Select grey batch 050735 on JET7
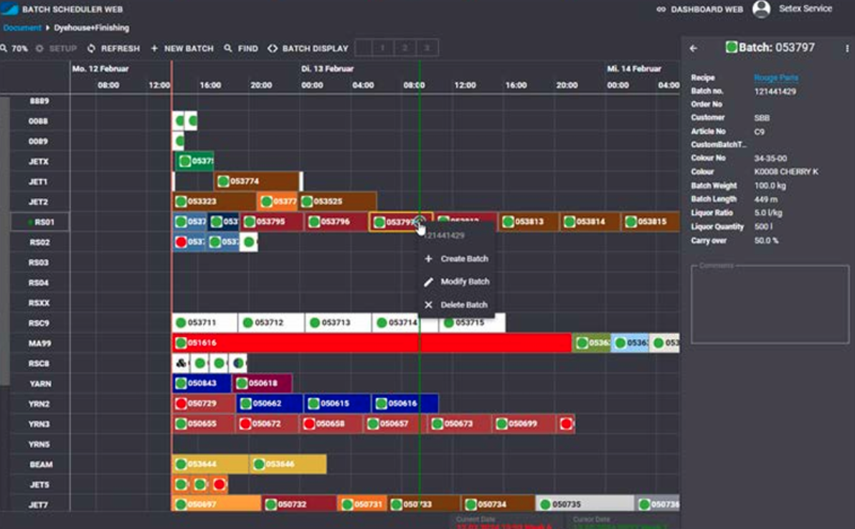 click(585, 505)
